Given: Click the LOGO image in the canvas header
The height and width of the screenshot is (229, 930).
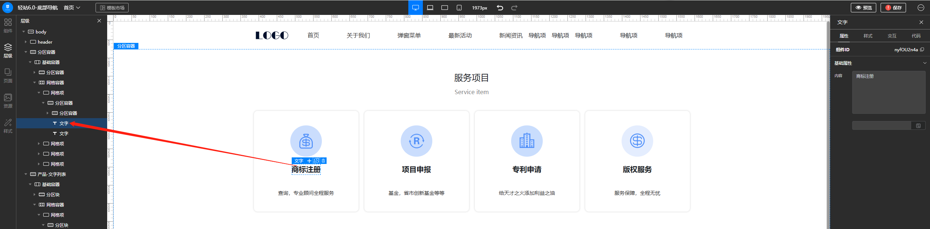Looking at the screenshot, I should click(272, 35).
